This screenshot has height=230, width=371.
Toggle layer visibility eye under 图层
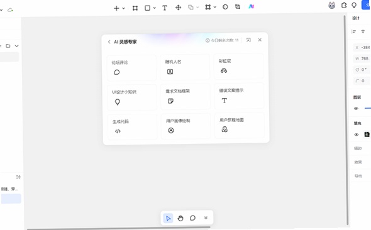[356, 109]
